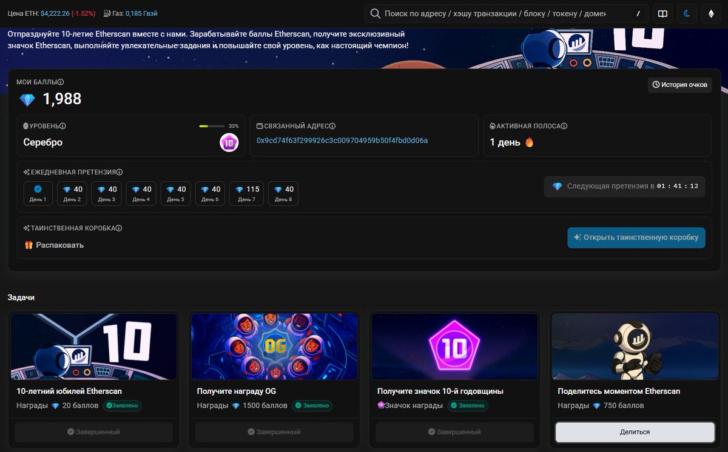Image resolution: width=728 pixels, height=452 pixels.
Task: Click the Серебро level text
Action: tap(43, 142)
